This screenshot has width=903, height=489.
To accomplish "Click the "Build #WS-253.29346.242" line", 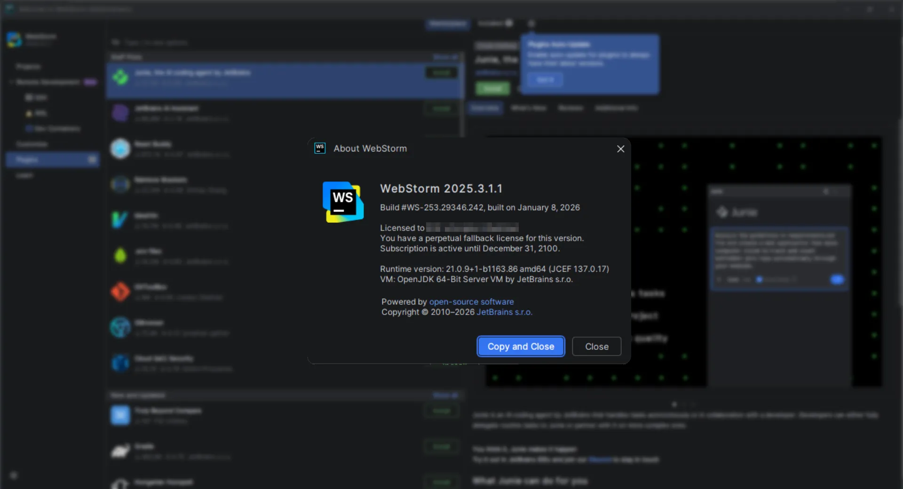I will 480,207.
